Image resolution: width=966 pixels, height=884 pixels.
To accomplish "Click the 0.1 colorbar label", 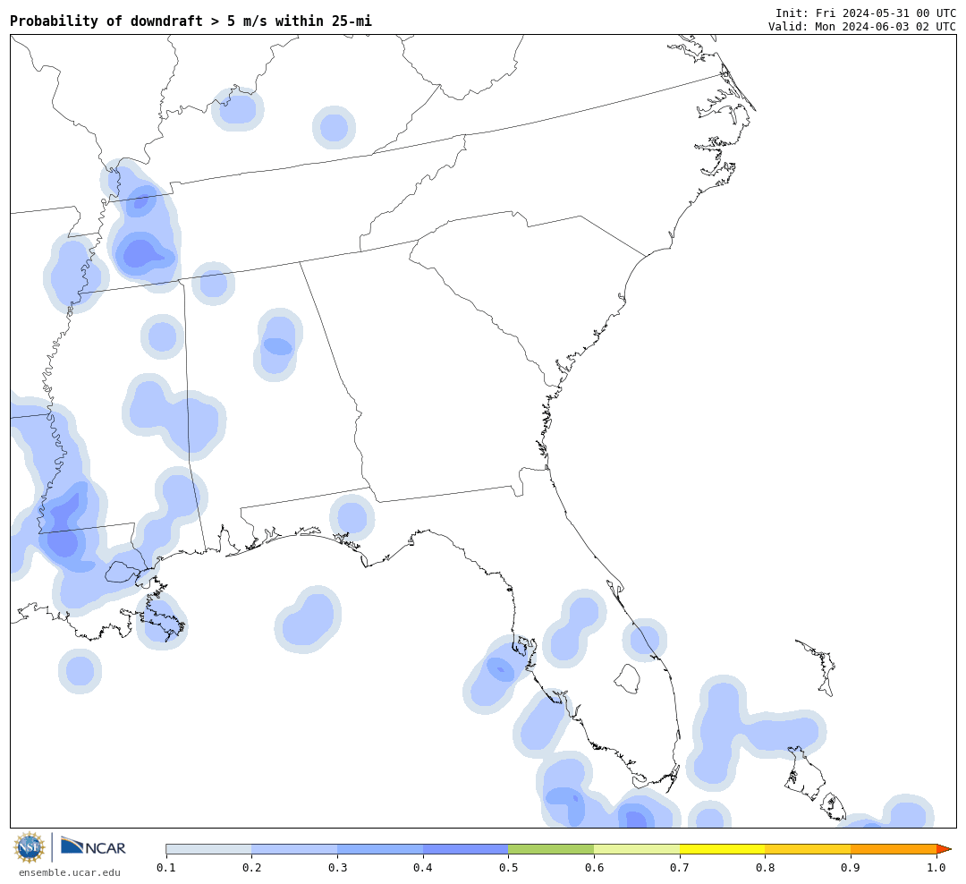I will (165, 868).
